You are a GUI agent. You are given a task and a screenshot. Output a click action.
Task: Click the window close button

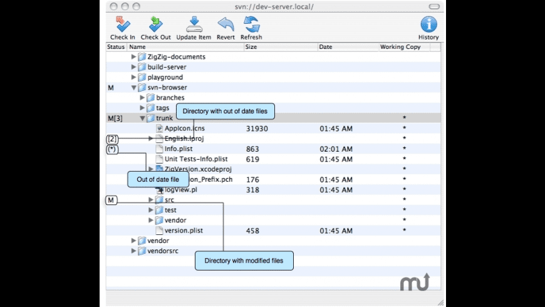pyautogui.click(x=113, y=6)
